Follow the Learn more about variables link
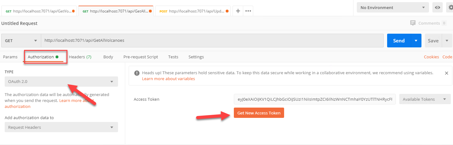Viewport: 453px width, 145px height. [x=168, y=79]
